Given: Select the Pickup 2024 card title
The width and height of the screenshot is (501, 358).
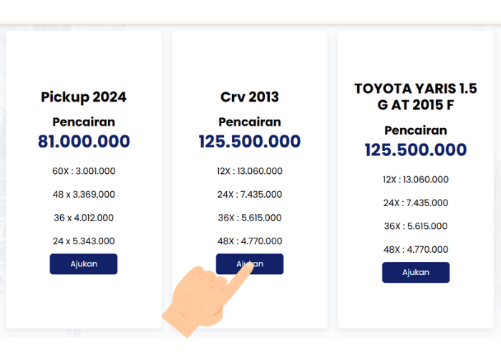Looking at the screenshot, I should pos(83,97).
